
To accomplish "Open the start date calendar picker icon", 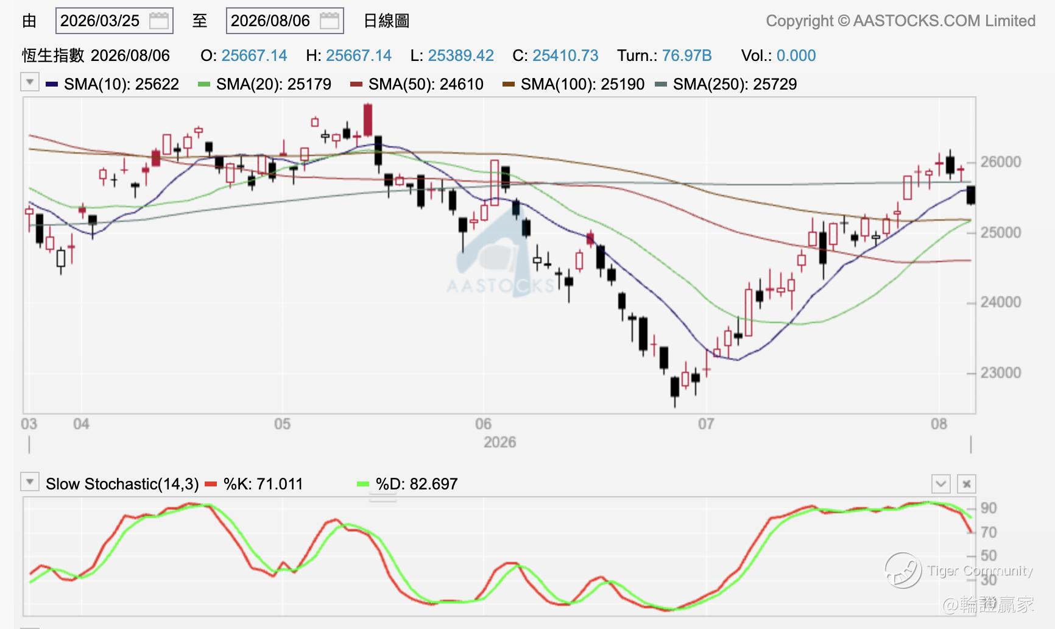I will click(159, 21).
